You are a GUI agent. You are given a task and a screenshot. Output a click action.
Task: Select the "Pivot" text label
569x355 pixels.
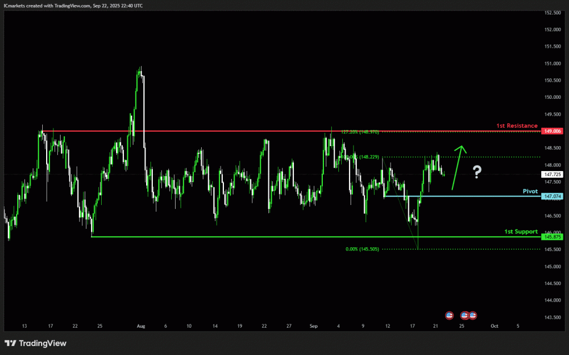coord(530,191)
